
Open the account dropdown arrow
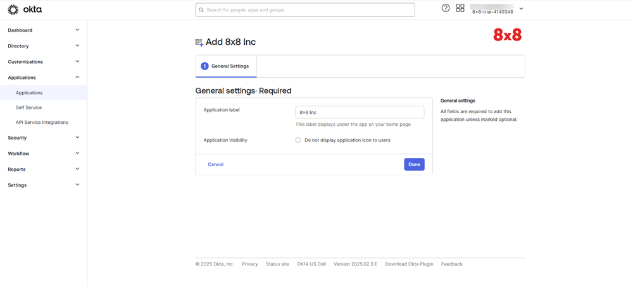(521, 8)
